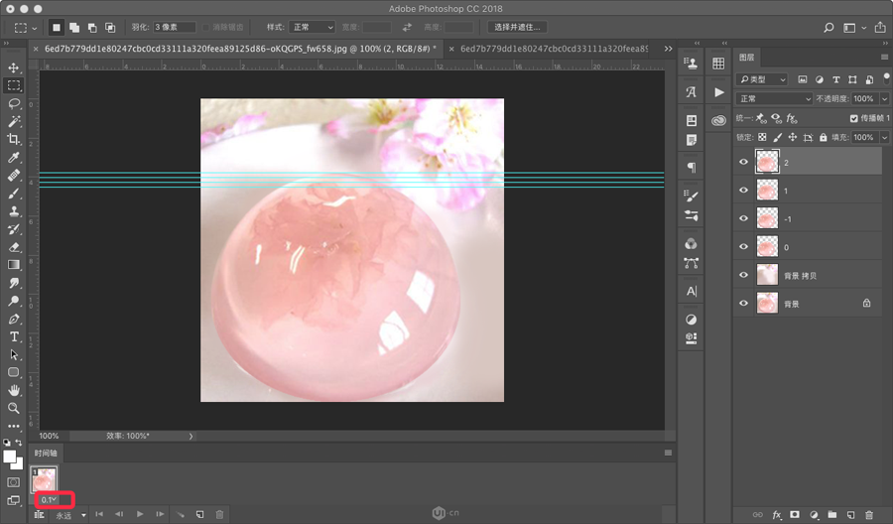893x524 pixels.
Task: Select the Lasso tool
Action: 14,103
